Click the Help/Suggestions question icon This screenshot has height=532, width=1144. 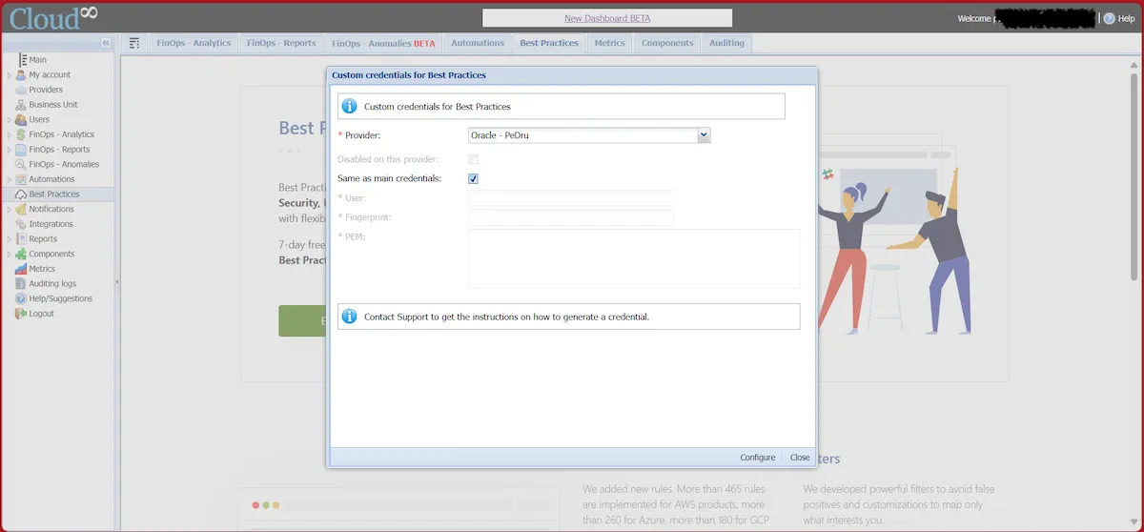point(21,298)
